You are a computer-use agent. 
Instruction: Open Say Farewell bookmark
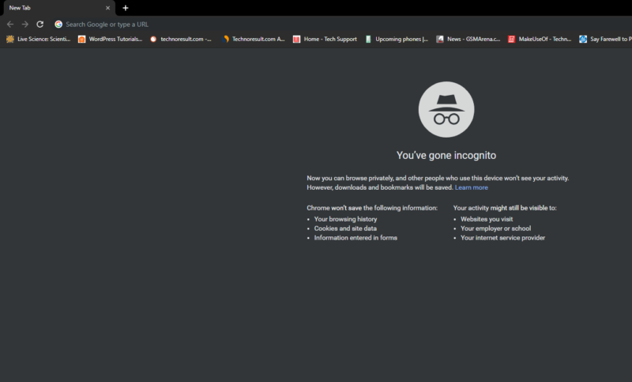(605, 39)
